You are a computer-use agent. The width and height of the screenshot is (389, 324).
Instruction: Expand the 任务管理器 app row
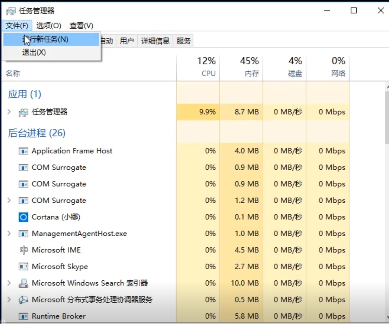[x=9, y=112]
